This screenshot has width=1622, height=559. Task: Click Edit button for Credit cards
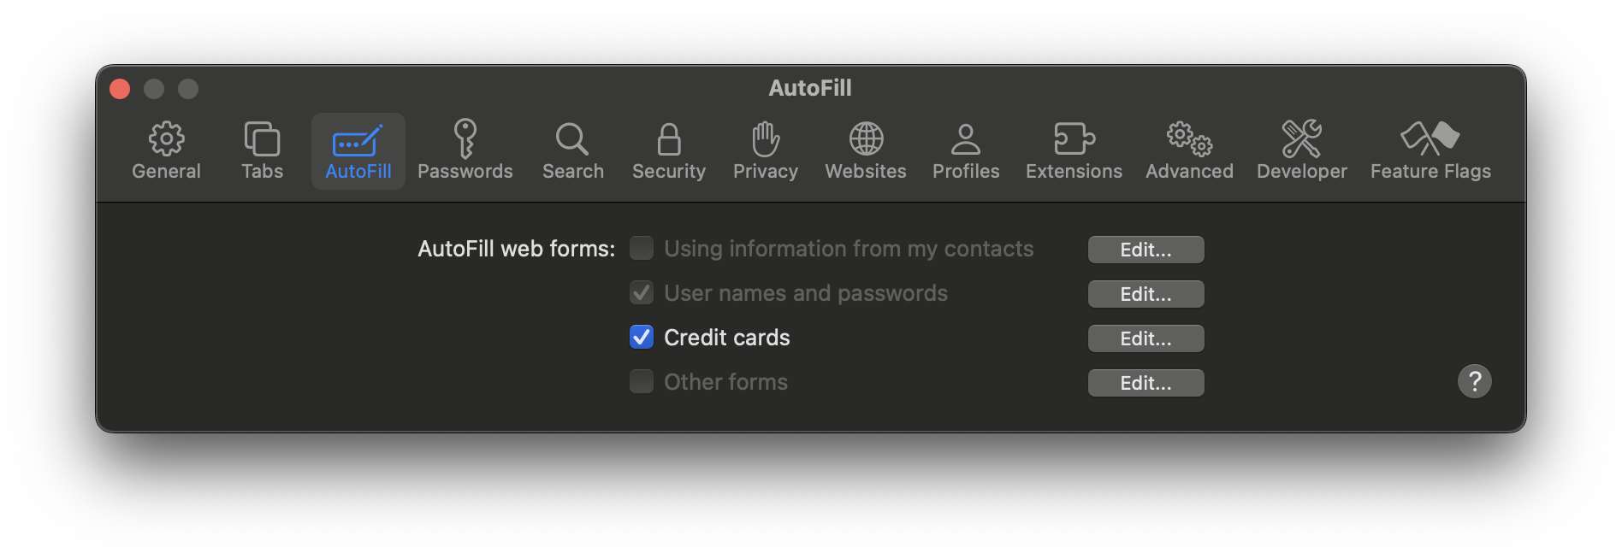[x=1145, y=338]
